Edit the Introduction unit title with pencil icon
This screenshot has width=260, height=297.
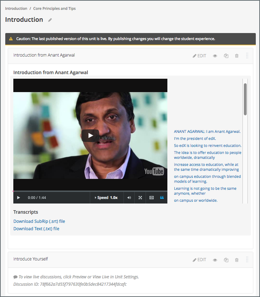click(50, 20)
